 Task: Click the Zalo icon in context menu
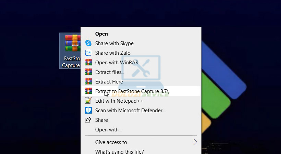pos(88,53)
